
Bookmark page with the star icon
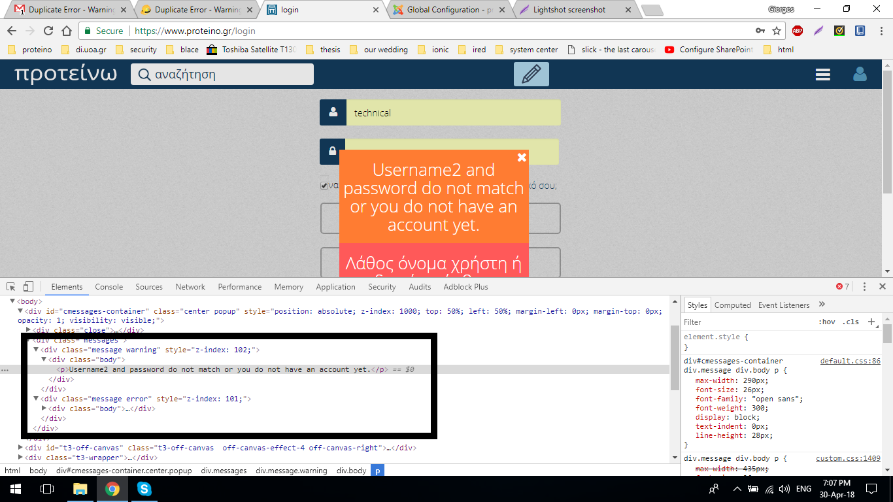[x=777, y=31]
